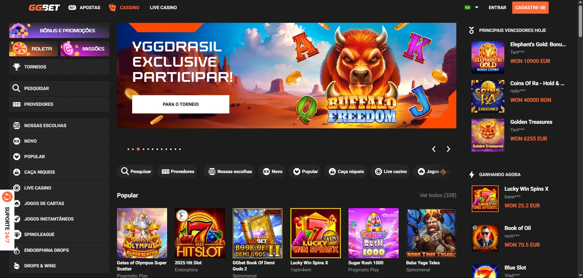Click the slot icon in Provedores chip
The width and height of the screenshot is (583, 278).
tap(166, 172)
